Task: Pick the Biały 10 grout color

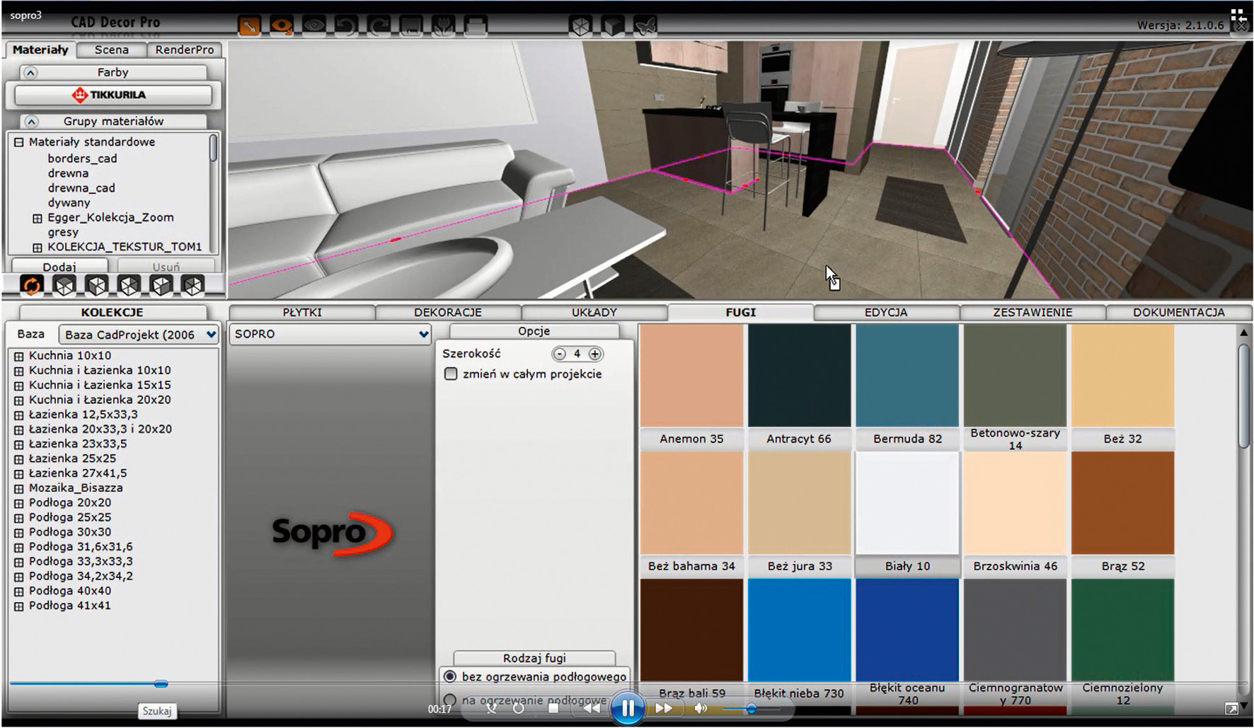Action: click(907, 513)
